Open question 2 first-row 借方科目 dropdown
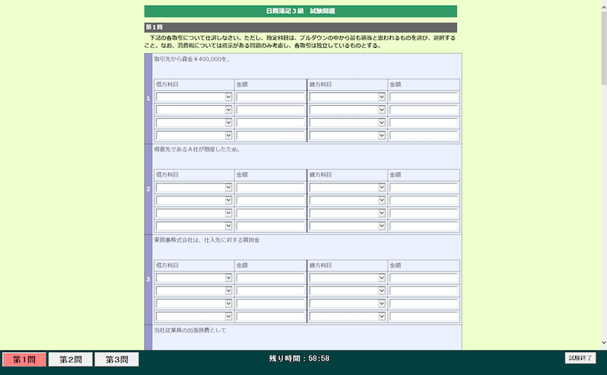Screen dimensions: 607x375 [194, 187]
